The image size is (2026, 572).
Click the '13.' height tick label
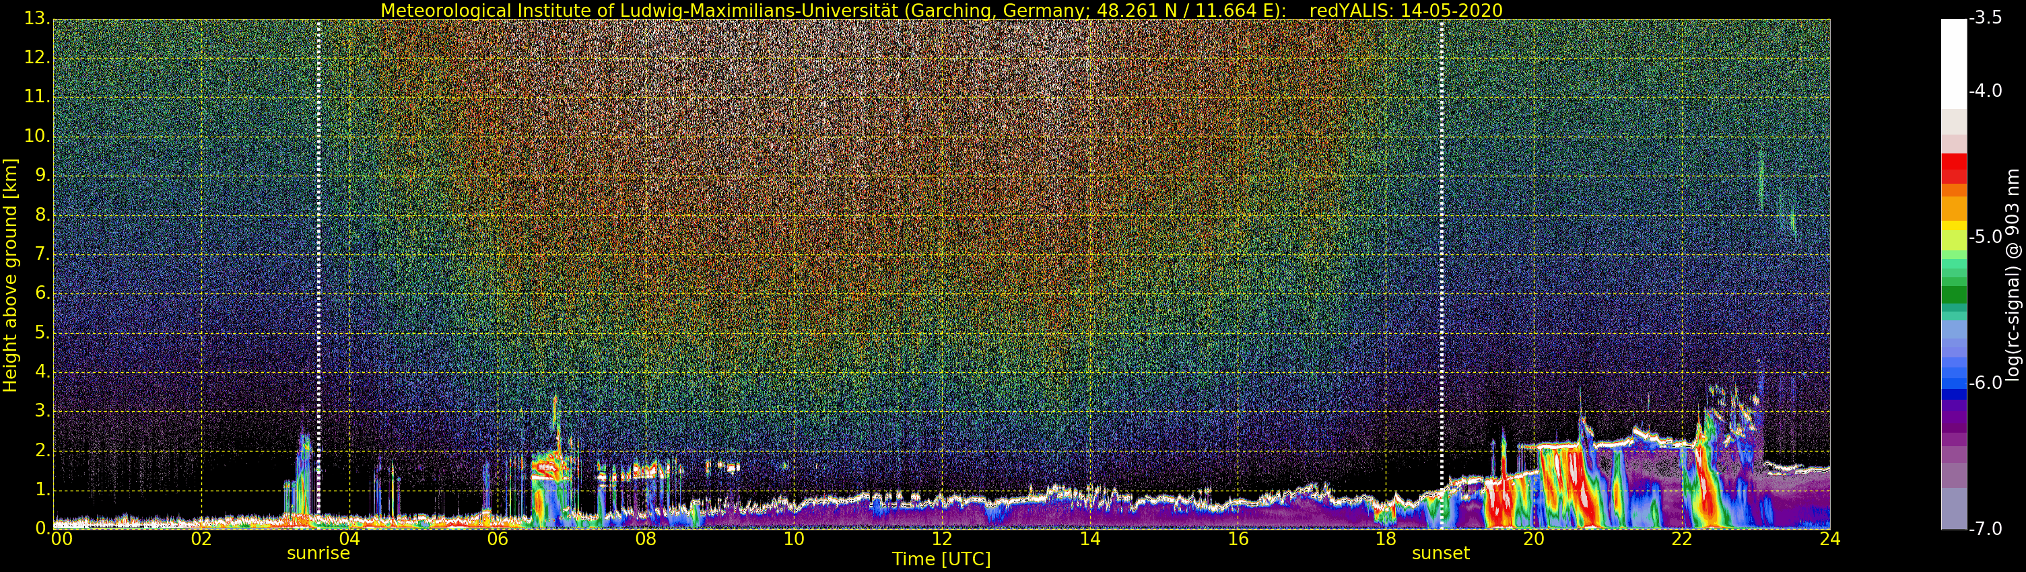tap(37, 19)
